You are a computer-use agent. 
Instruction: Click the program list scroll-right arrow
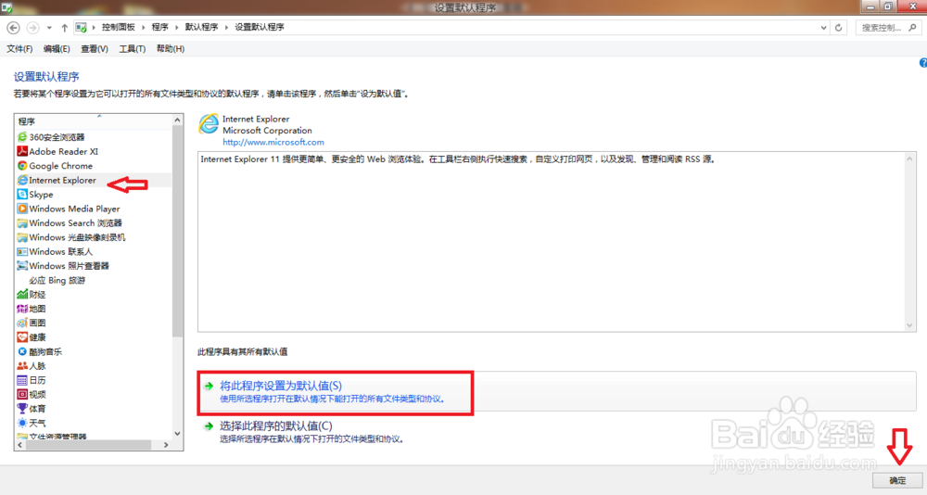click(x=166, y=445)
